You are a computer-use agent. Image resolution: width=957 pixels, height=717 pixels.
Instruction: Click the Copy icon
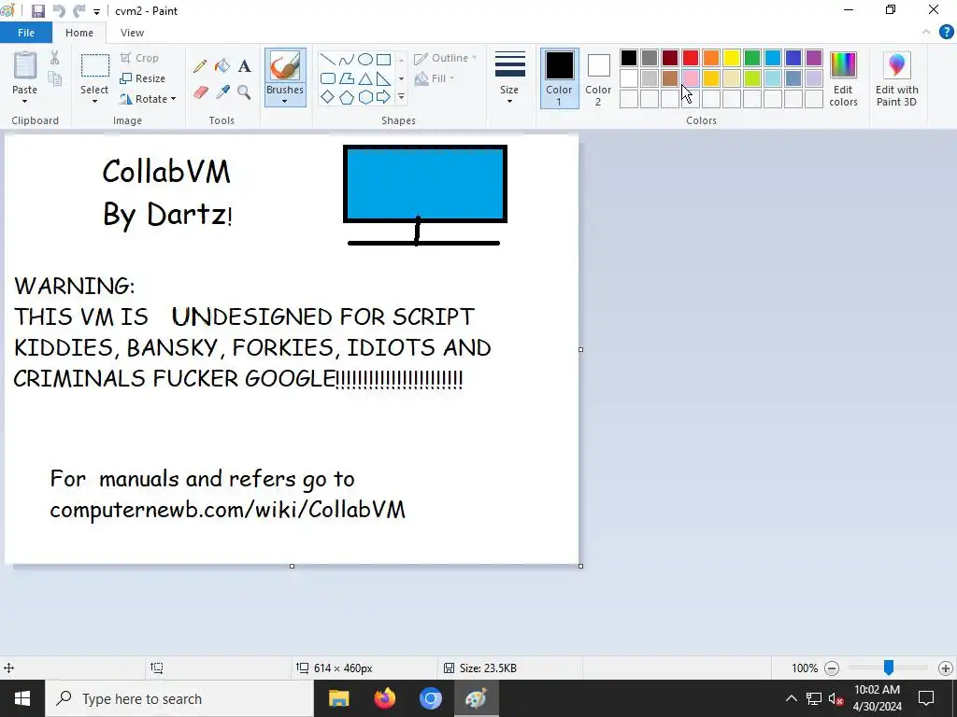click(x=55, y=78)
